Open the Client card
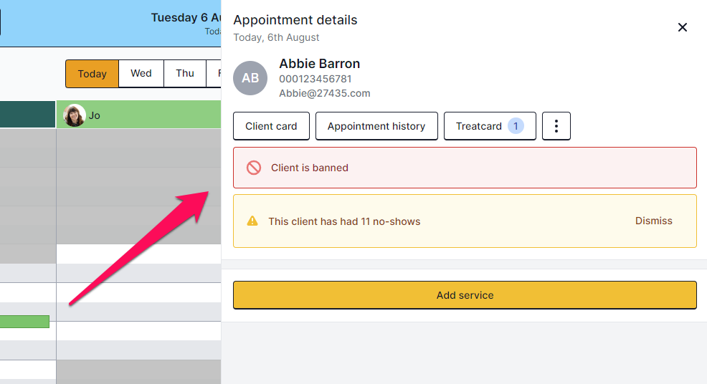This screenshot has width=707, height=384. (x=272, y=126)
